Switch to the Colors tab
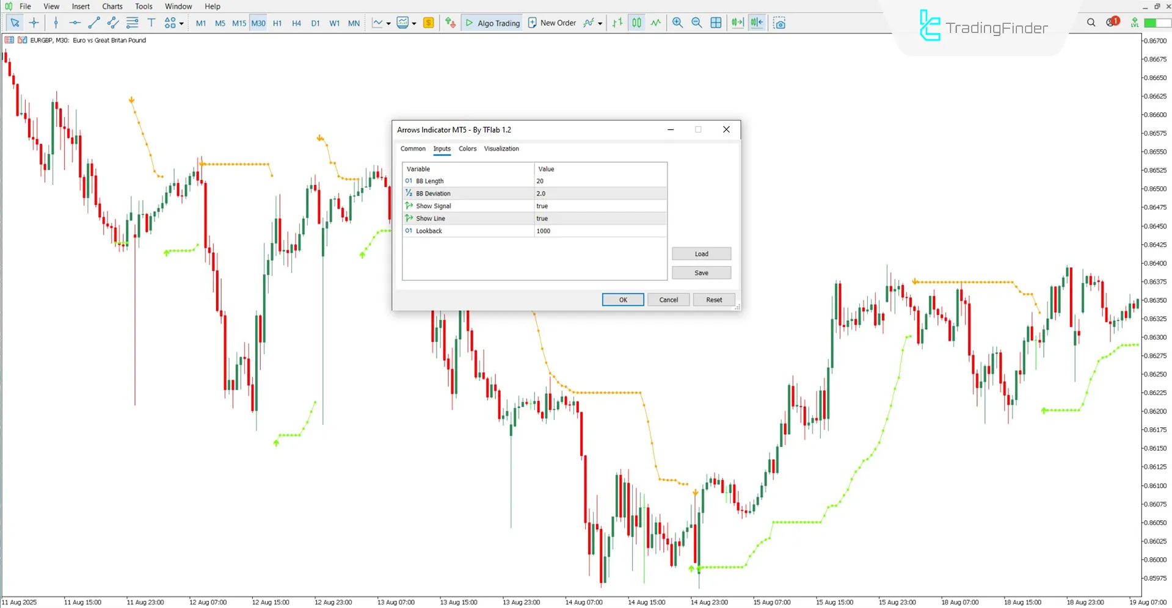 click(467, 148)
